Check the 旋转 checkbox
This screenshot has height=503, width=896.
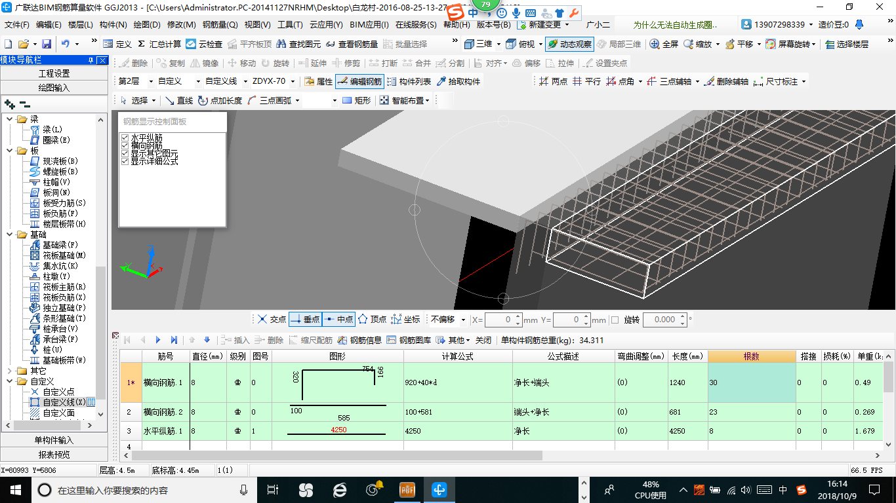click(615, 320)
